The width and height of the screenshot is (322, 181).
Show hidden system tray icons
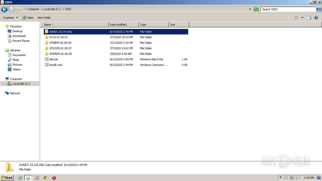pyautogui.click(x=280, y=178)
